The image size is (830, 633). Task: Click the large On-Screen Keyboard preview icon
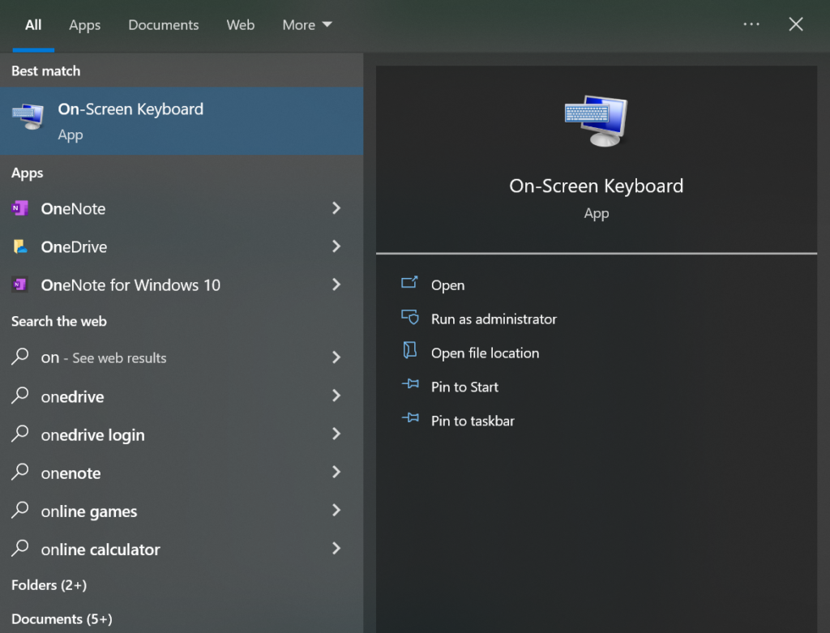596,121
